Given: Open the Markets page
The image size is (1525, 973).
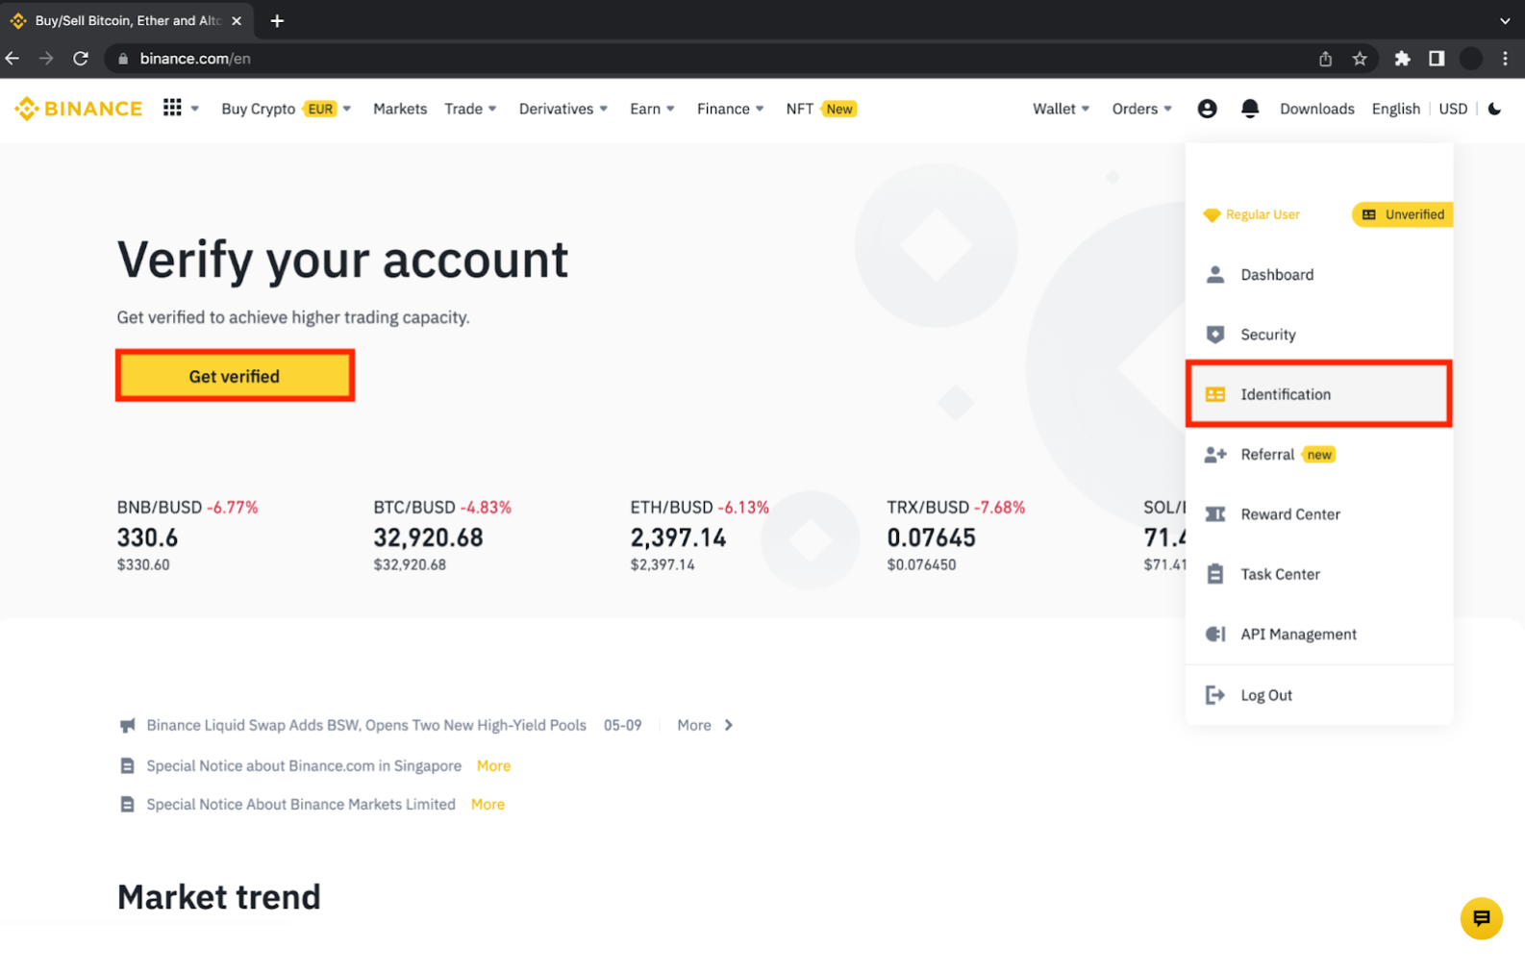Looking at the screenshot, I should [400, 109].
